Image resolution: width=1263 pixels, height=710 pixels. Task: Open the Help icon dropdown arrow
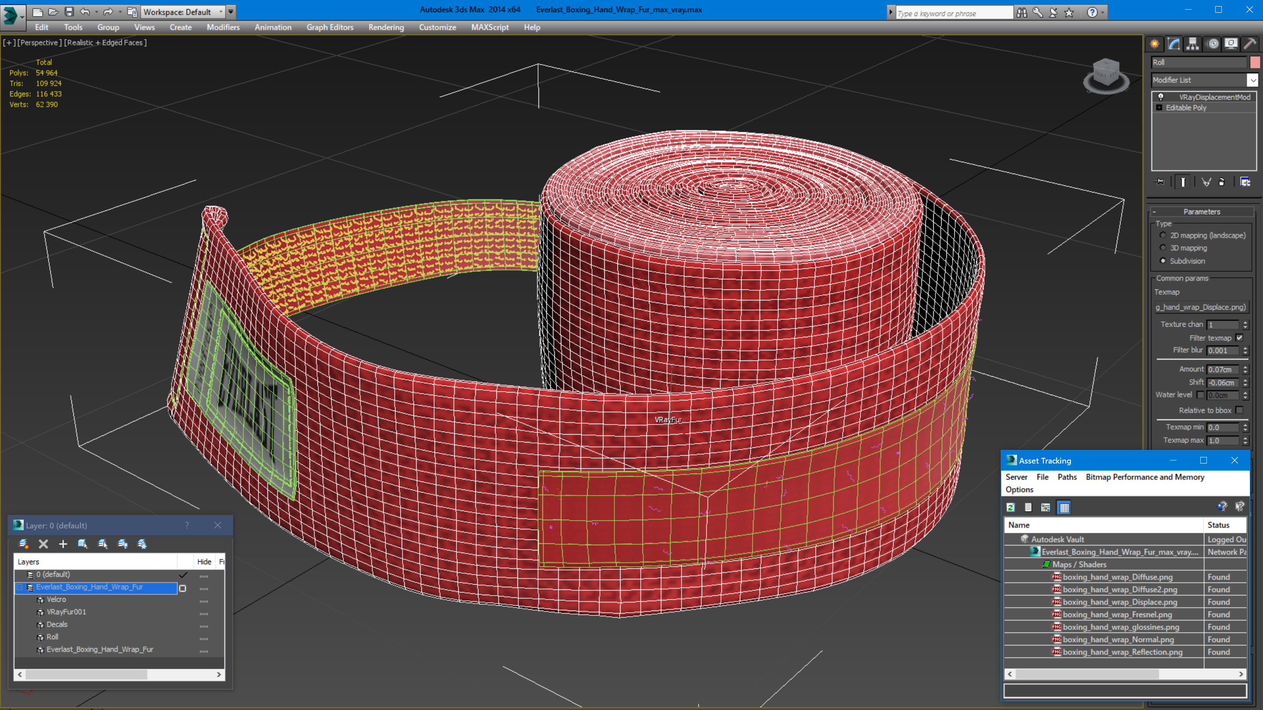(x=1102, y=12)
